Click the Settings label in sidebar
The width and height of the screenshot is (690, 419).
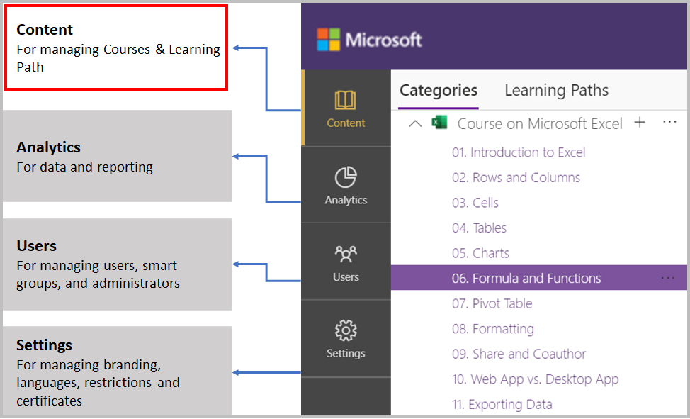[346, 353]
